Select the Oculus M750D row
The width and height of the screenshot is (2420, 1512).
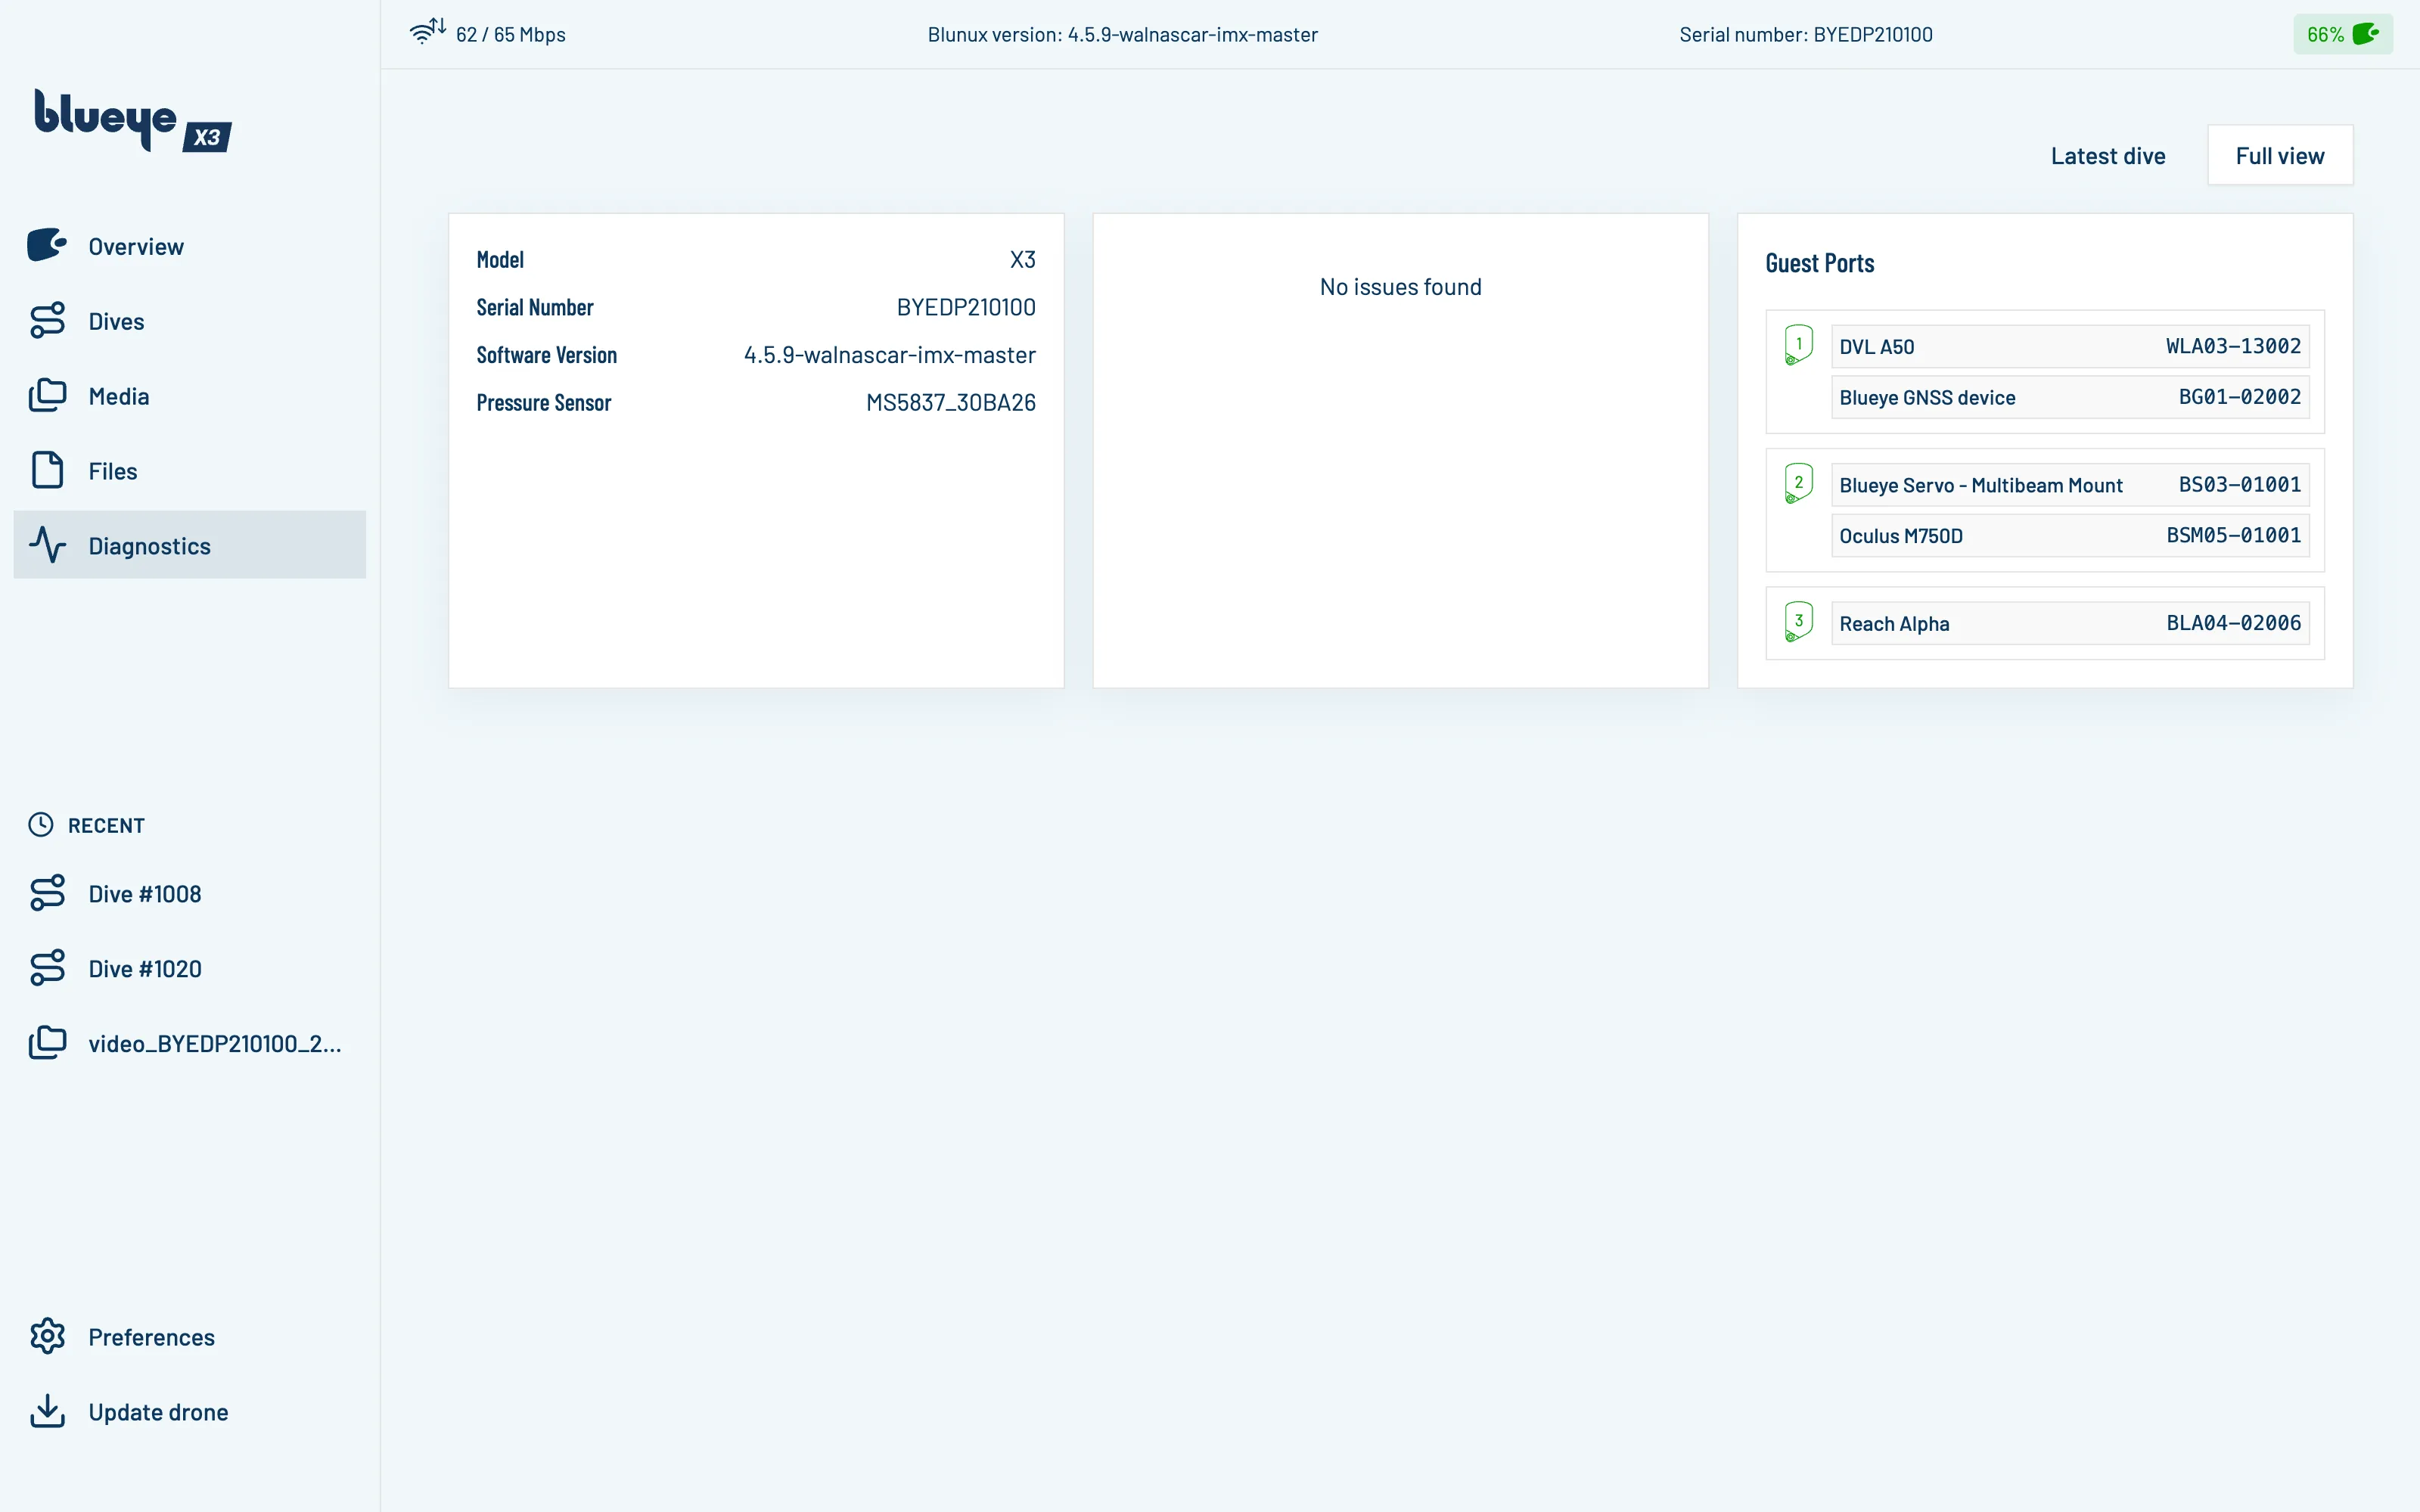tap(2070, 535)
